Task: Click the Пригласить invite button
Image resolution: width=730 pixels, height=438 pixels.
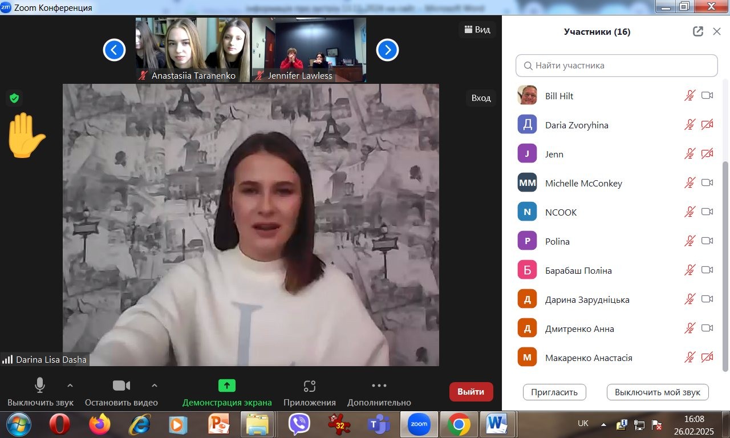Action: [x=554, y=392]
